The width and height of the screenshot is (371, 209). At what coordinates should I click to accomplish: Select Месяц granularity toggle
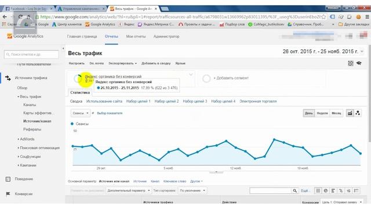click(336, 113)
